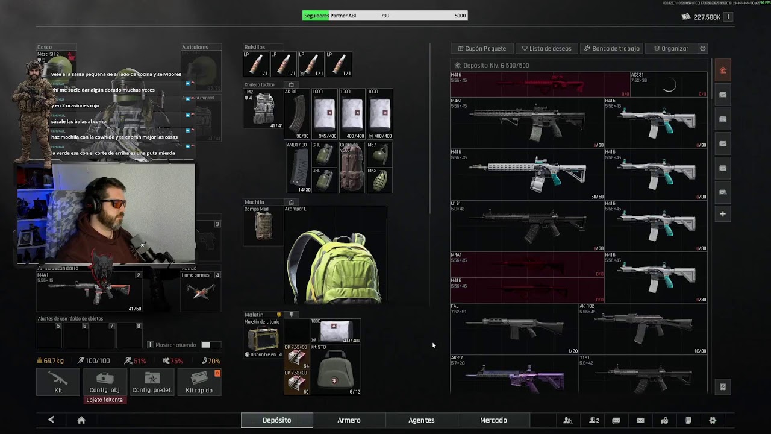The width and height of the screenshot is (771, 434).
Task: Select the U191 rifle in stash
Action: [527, 226]
